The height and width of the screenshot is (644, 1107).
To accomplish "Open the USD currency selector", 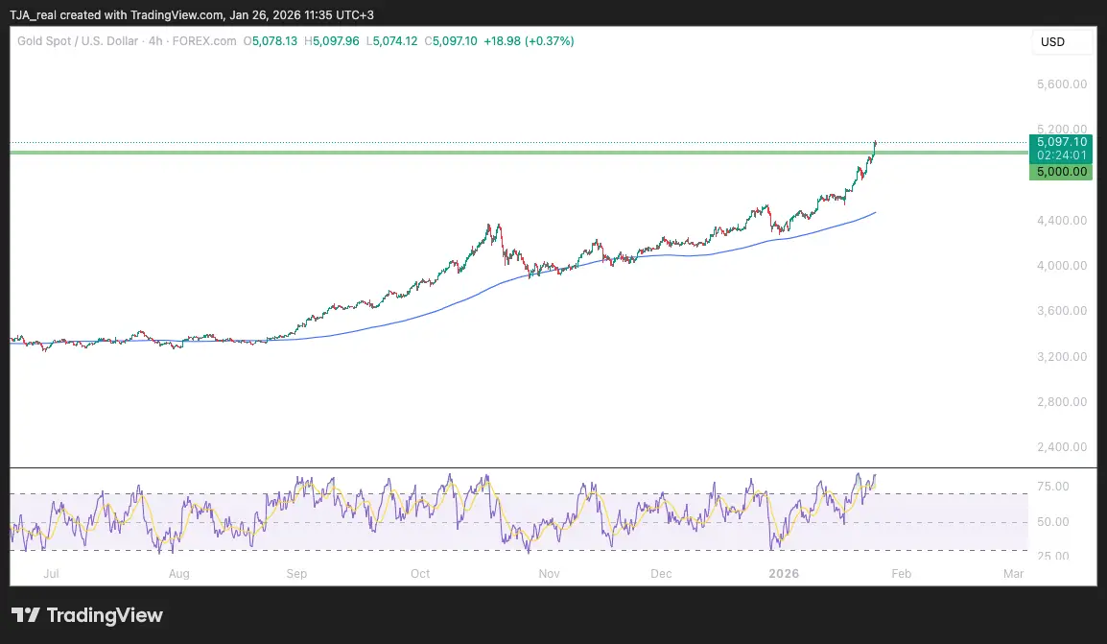I will [x=1052, y=42].
